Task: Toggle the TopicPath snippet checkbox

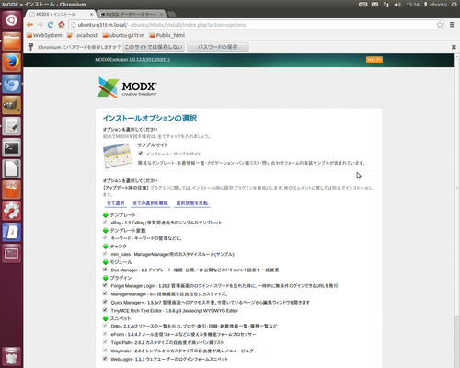Action: pos(105,342)
